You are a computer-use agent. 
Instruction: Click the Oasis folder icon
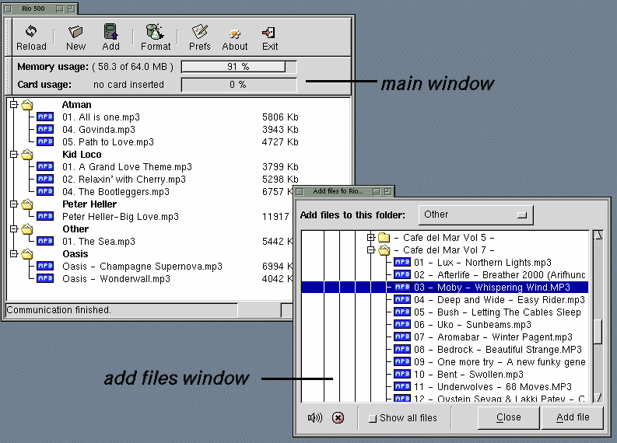pyautogui.click(x=27, y=254)
